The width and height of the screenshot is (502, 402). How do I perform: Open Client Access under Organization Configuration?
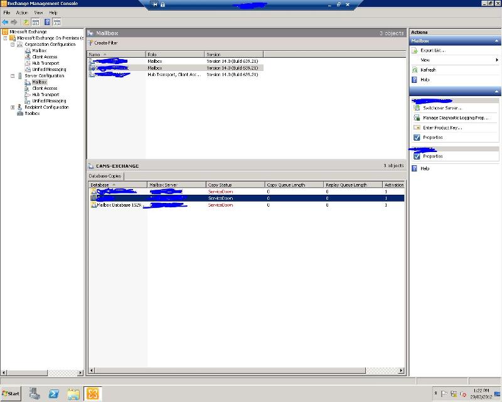coord(45,57)
